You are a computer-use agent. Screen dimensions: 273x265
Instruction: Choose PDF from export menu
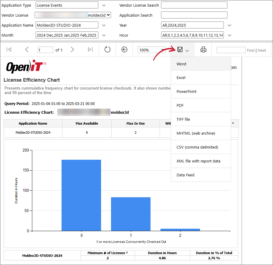click(180, 106)
